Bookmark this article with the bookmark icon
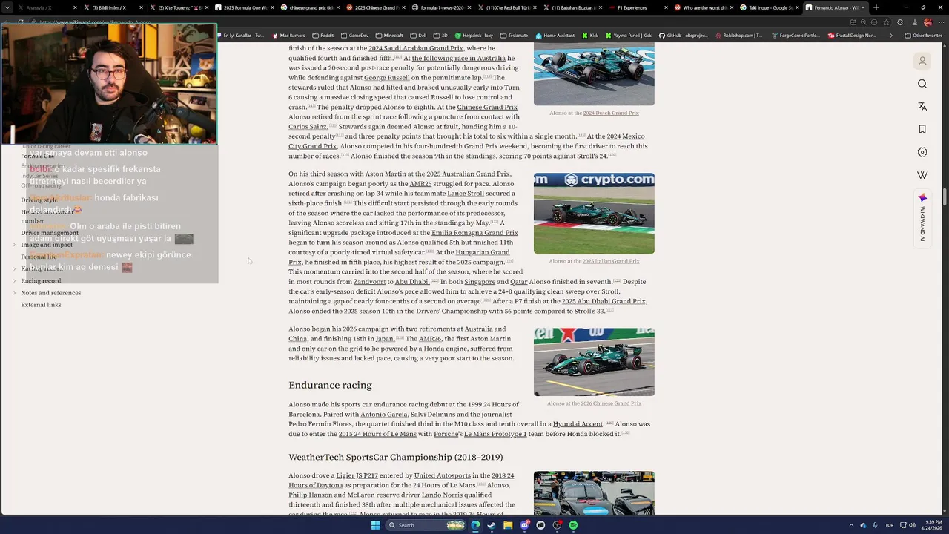Image resolution: width=949 pixels, height=534 pixels. point(922,129)
